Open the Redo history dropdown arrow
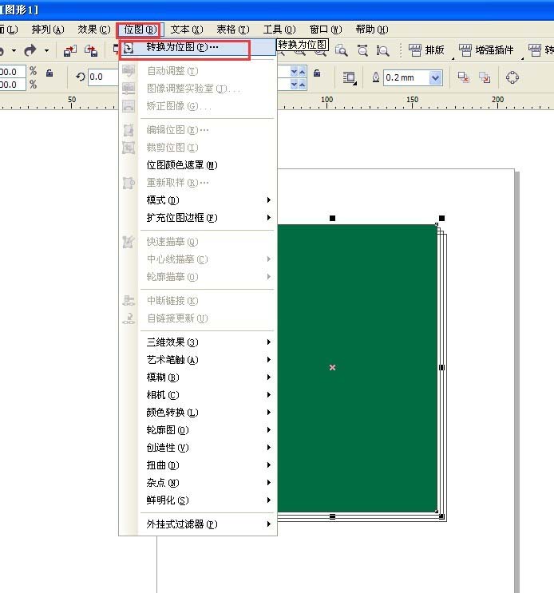Screen dimensions: 554x593 point(46,50)
